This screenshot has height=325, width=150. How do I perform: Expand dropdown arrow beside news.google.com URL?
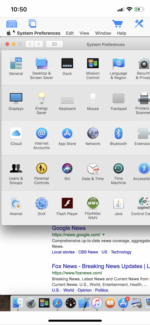pyautogui.click(x=104, y=235)
